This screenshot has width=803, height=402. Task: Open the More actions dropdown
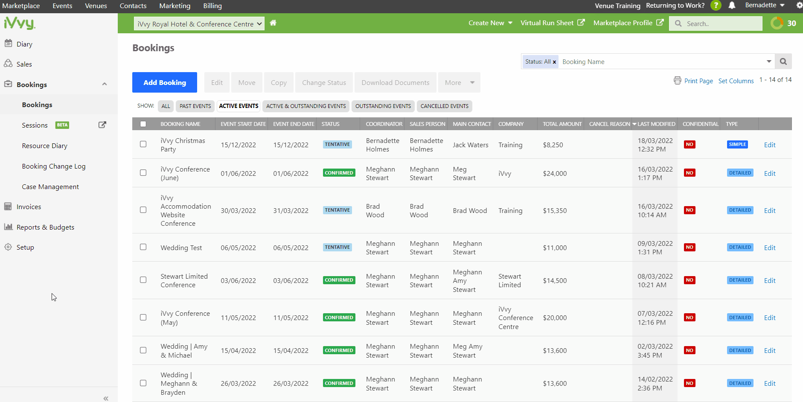459,82
